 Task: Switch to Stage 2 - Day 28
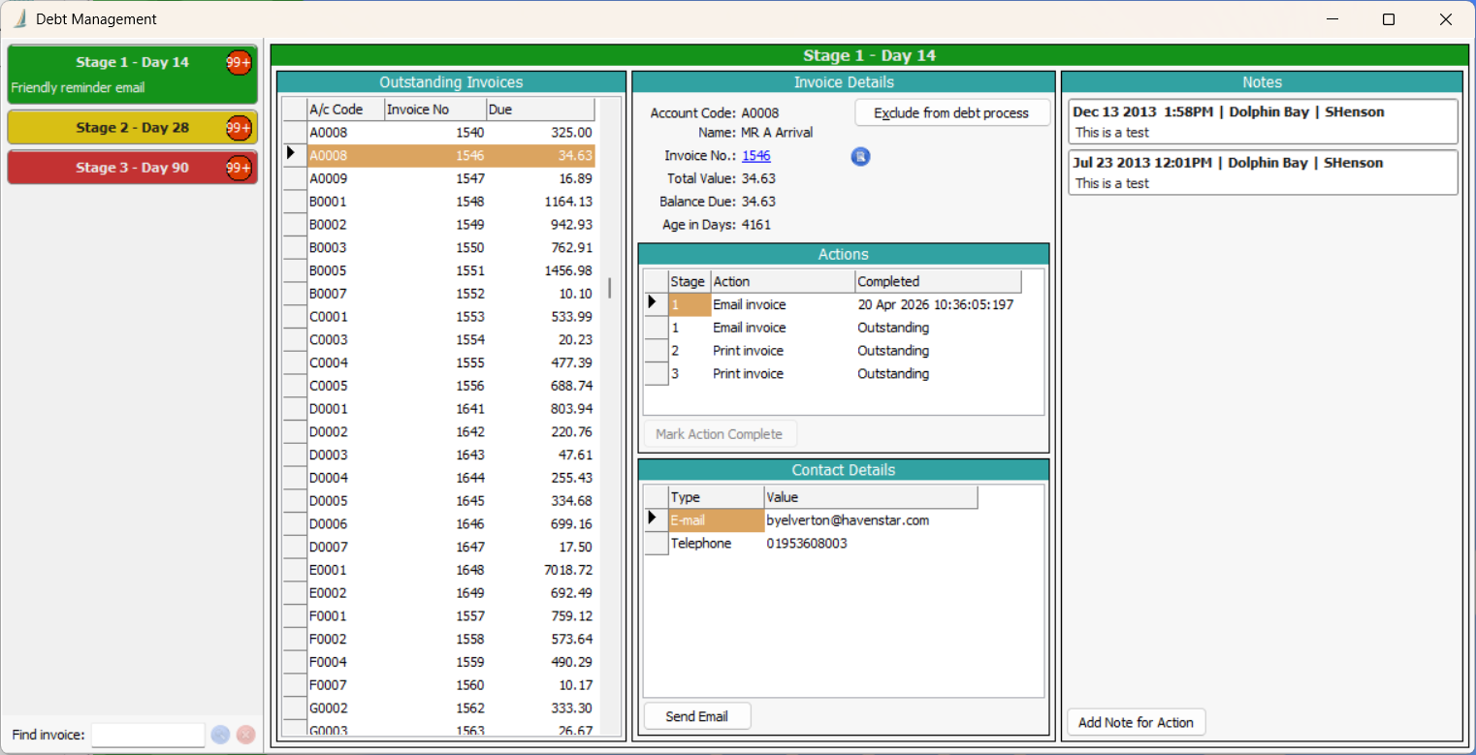[132, 127]
